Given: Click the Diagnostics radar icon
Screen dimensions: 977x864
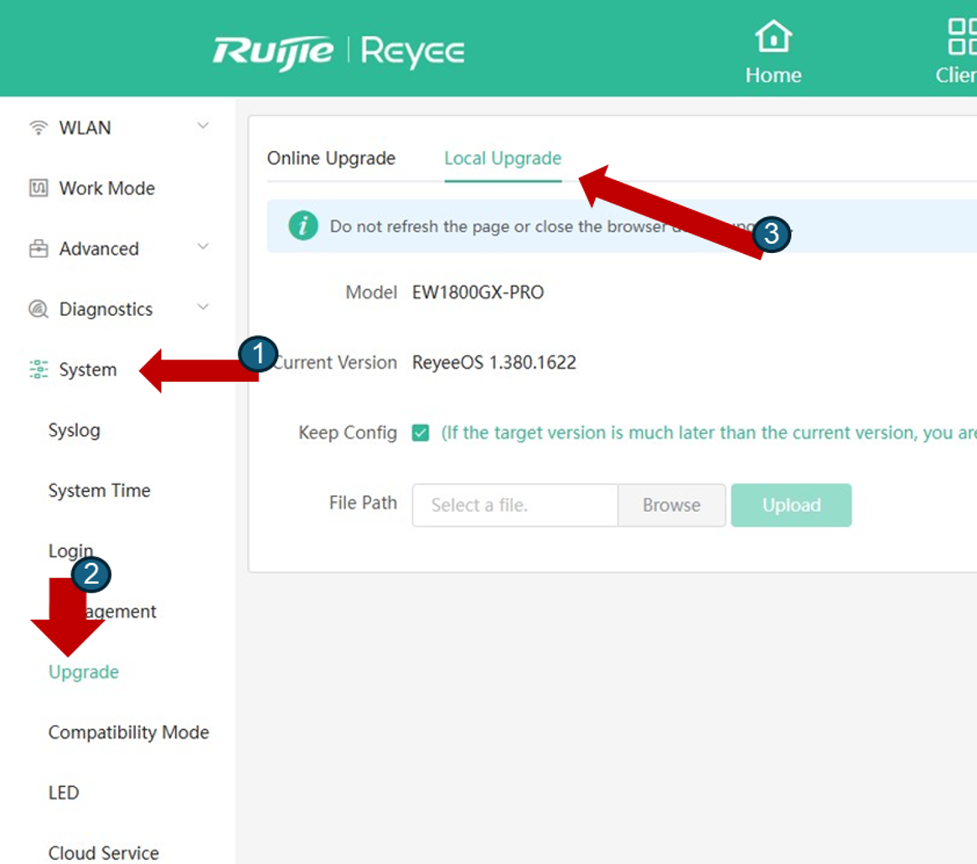Looking at the screenshot, I should 39,308.
